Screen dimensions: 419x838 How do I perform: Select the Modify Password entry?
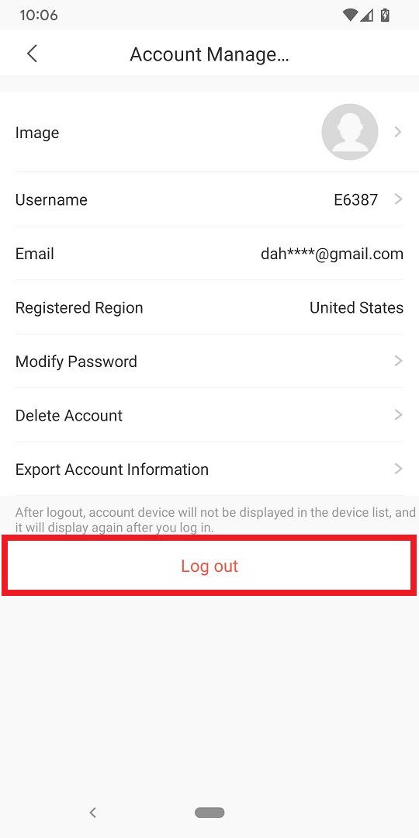click(209, 362)
